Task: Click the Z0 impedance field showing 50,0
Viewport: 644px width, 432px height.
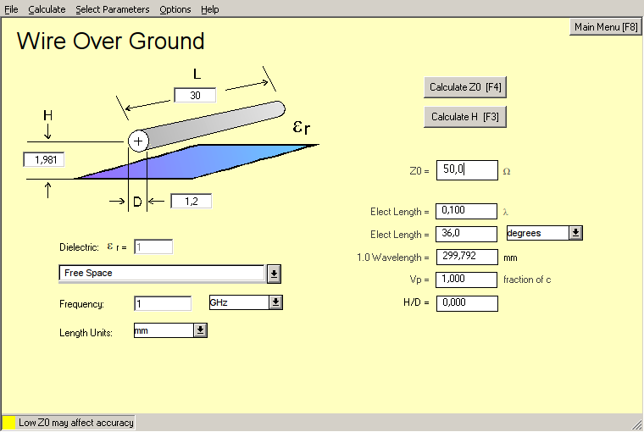Action: click(x=467, y=170)
